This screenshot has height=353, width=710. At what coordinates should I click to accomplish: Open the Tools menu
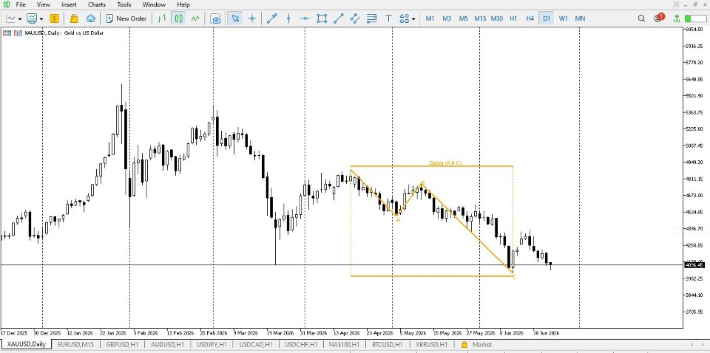click(124, 4)
